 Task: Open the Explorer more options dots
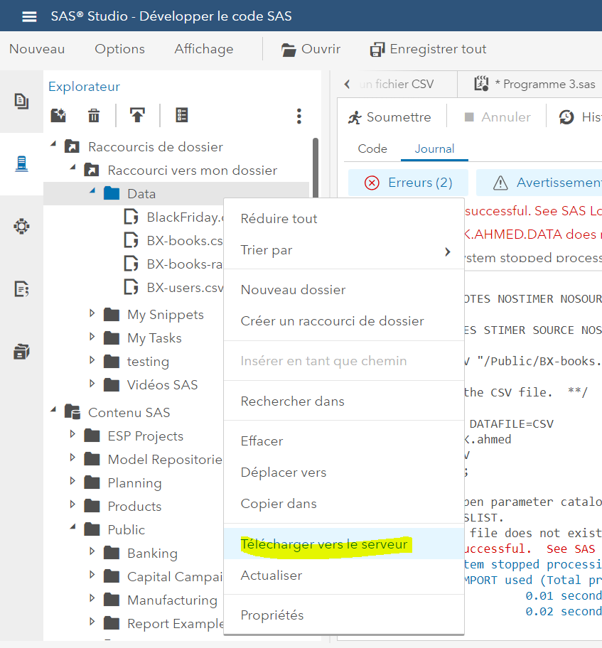(299, 116)
